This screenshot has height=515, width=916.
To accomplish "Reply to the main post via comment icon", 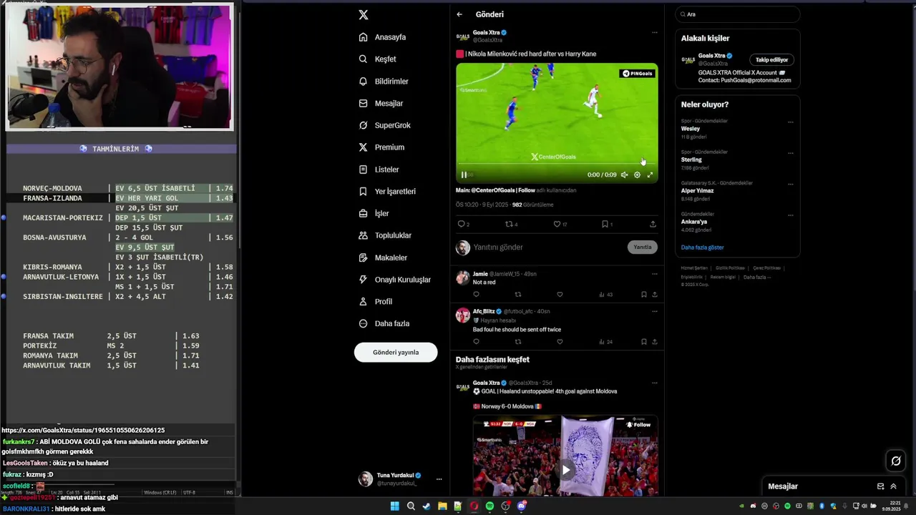I will [x=462, y=224].
